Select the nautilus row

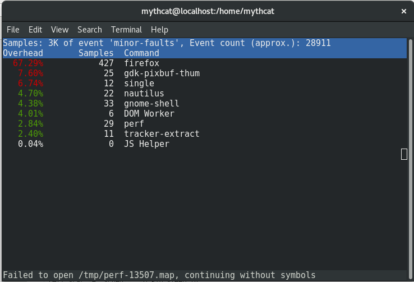(205, 94)
